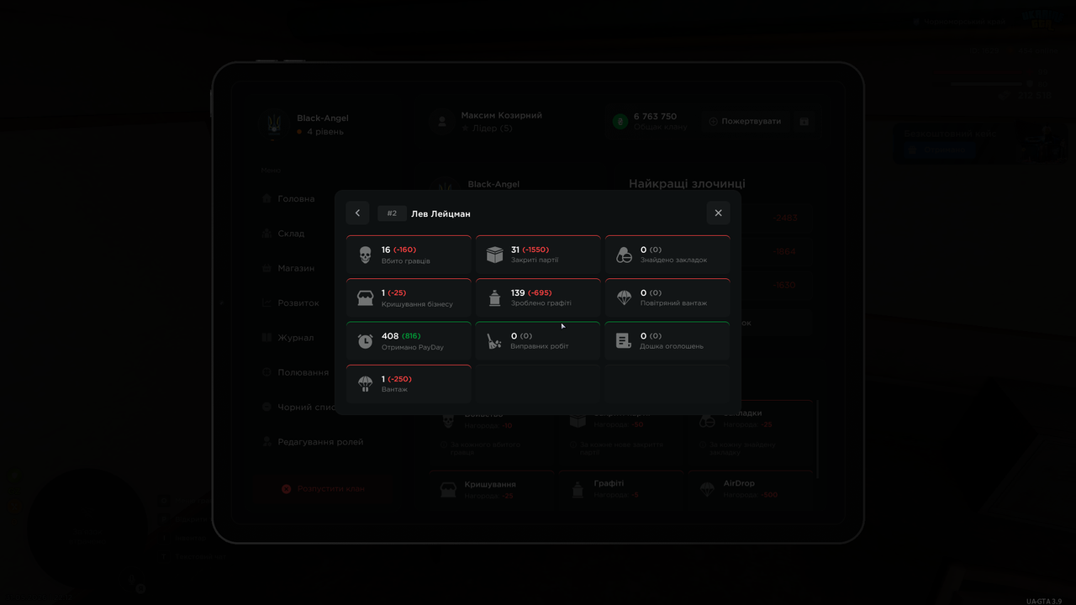The image size is (1076, 605).
Task: Click the red (-250) Вантаж value
Action: [x=399, y=379]
